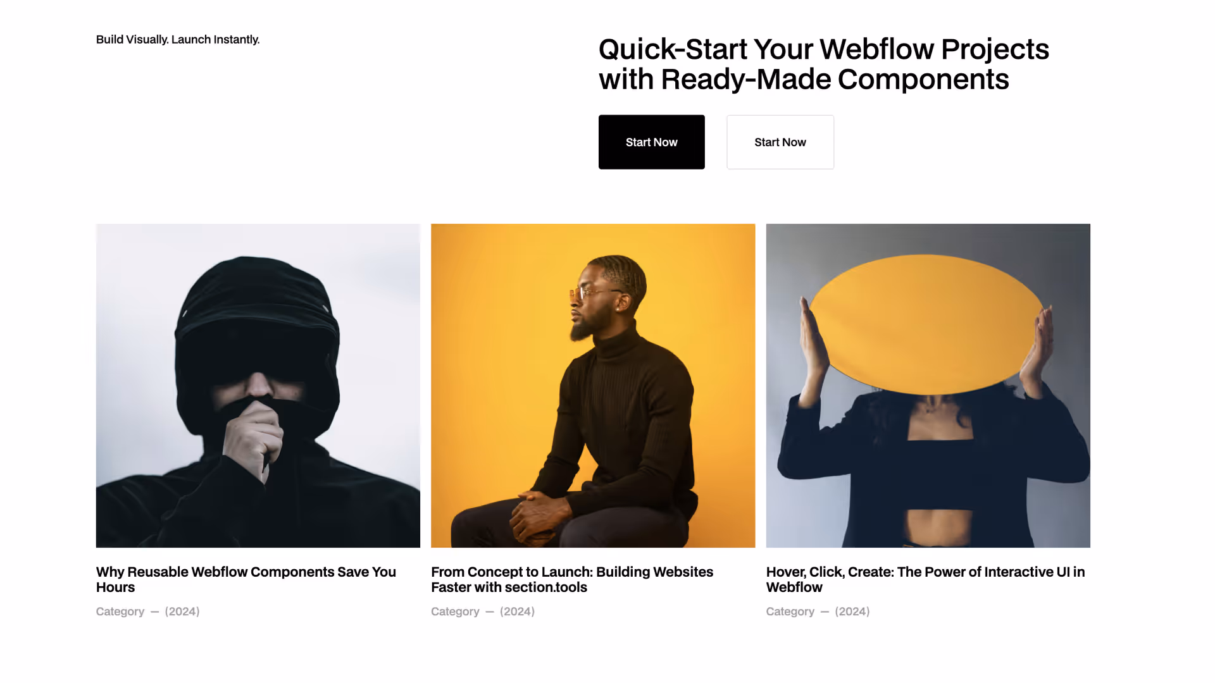Open the orange oval face image

[x=928, y=385]
